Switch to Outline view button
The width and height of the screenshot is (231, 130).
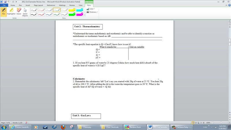coord(201,122)
